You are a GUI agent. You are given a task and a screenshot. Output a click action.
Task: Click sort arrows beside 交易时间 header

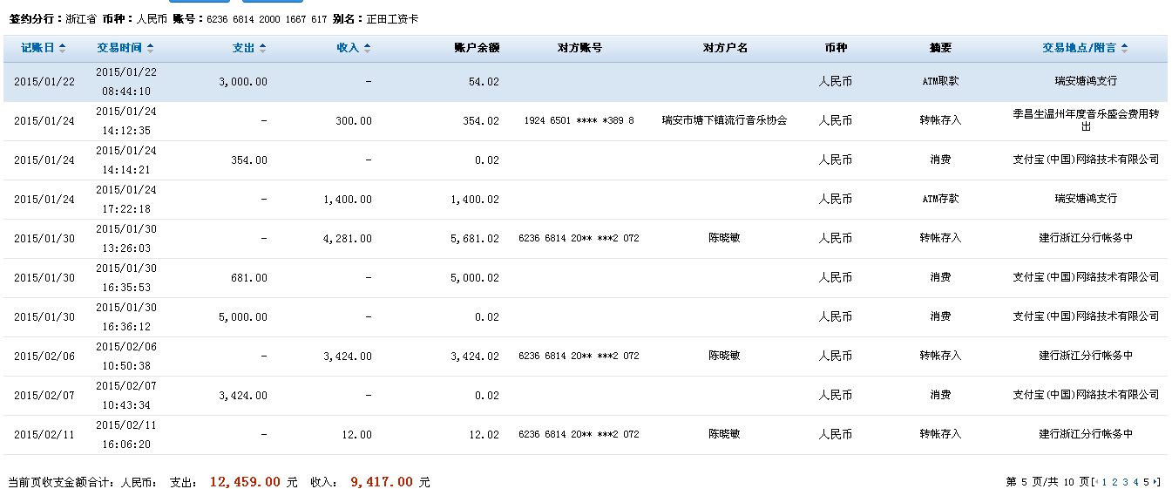click(151, 48)
